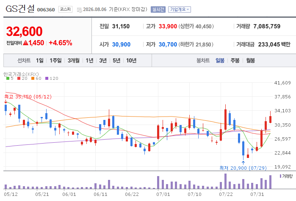Click the 저가 value 30,700
Screen dimensions: 296x201
tap(168, 44)
